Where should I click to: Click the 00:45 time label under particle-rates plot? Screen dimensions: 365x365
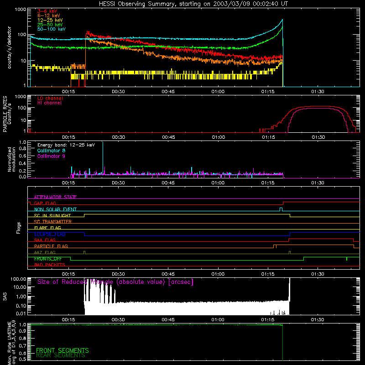click(x=168, y=137)
